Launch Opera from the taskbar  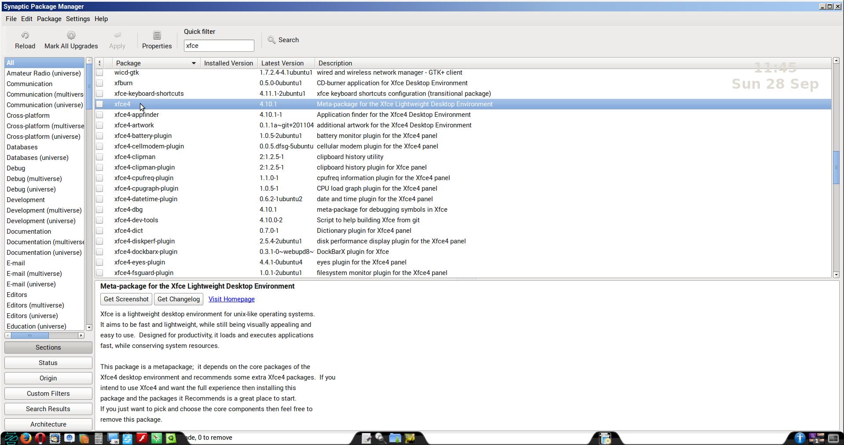(40, 438)
